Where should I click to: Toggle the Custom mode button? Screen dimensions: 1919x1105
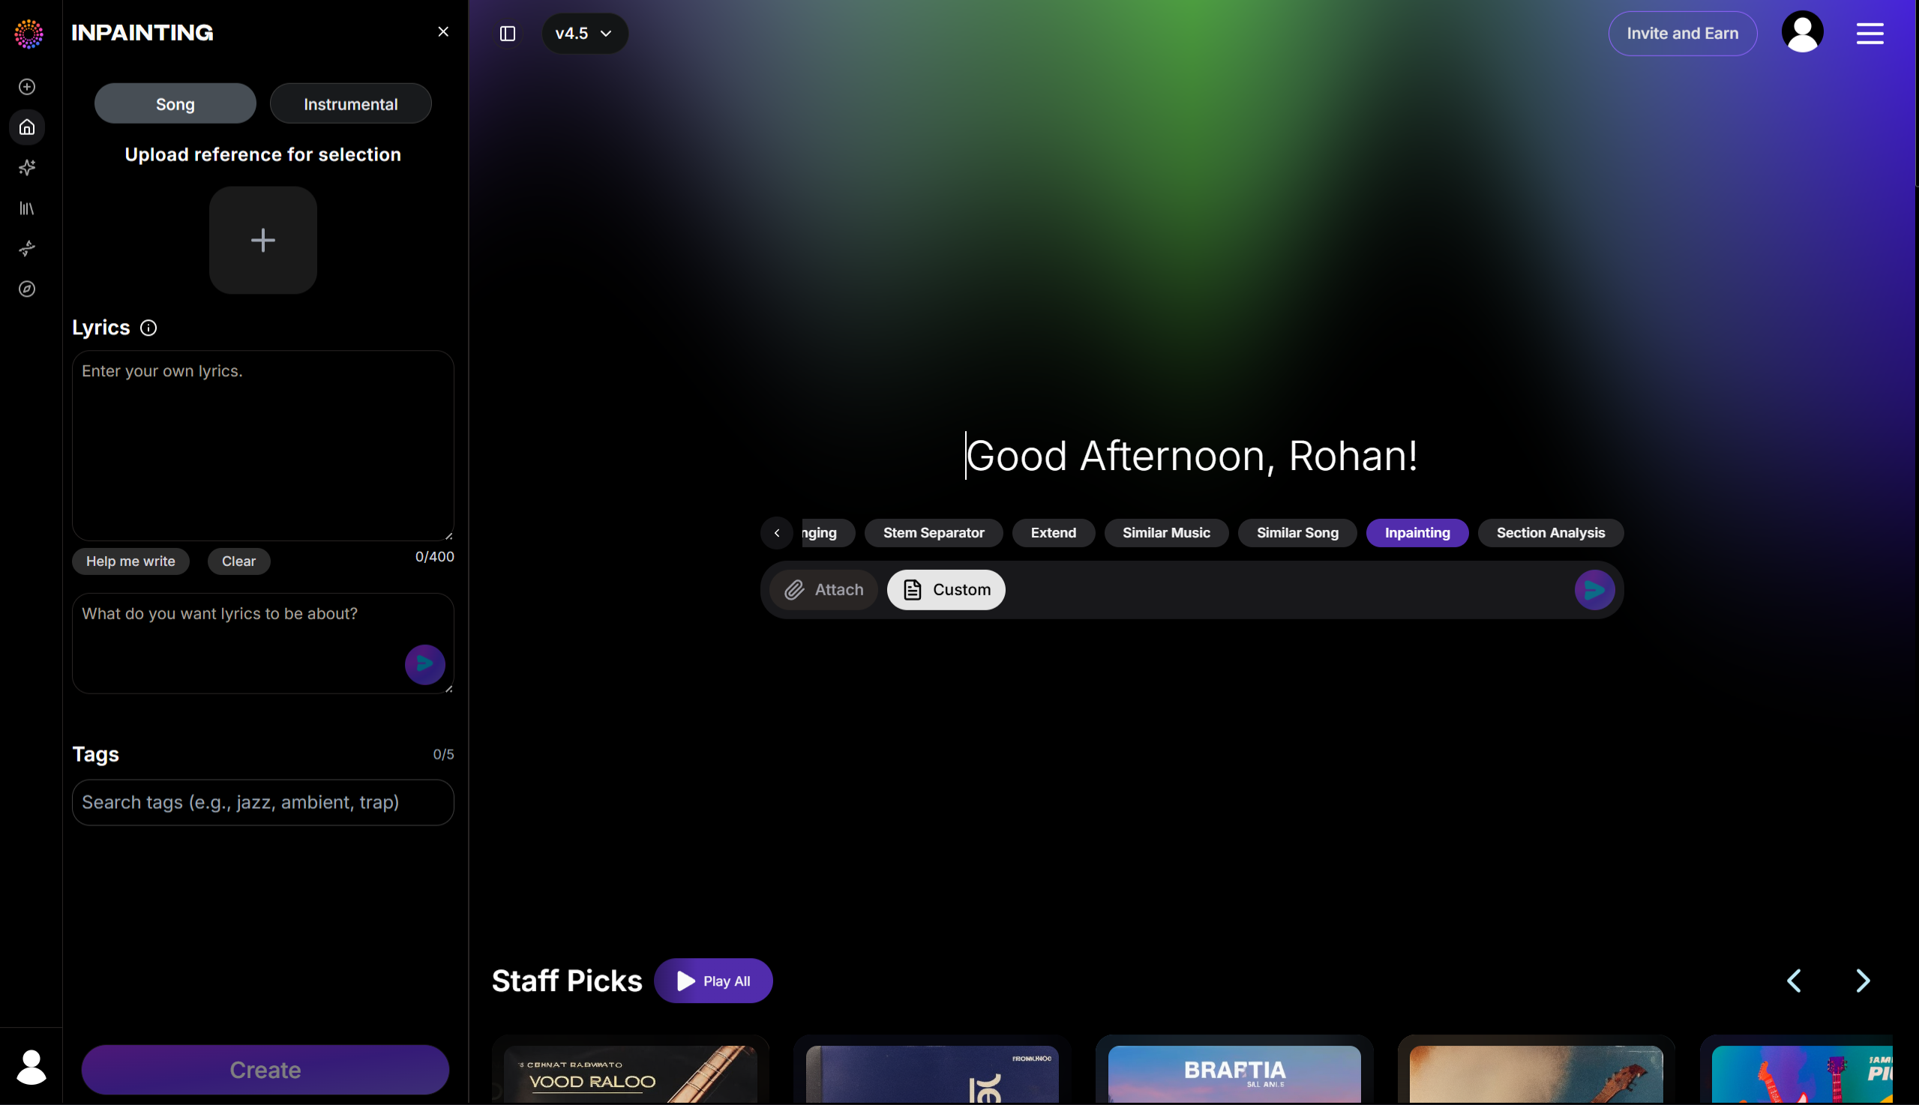(946, 590)
